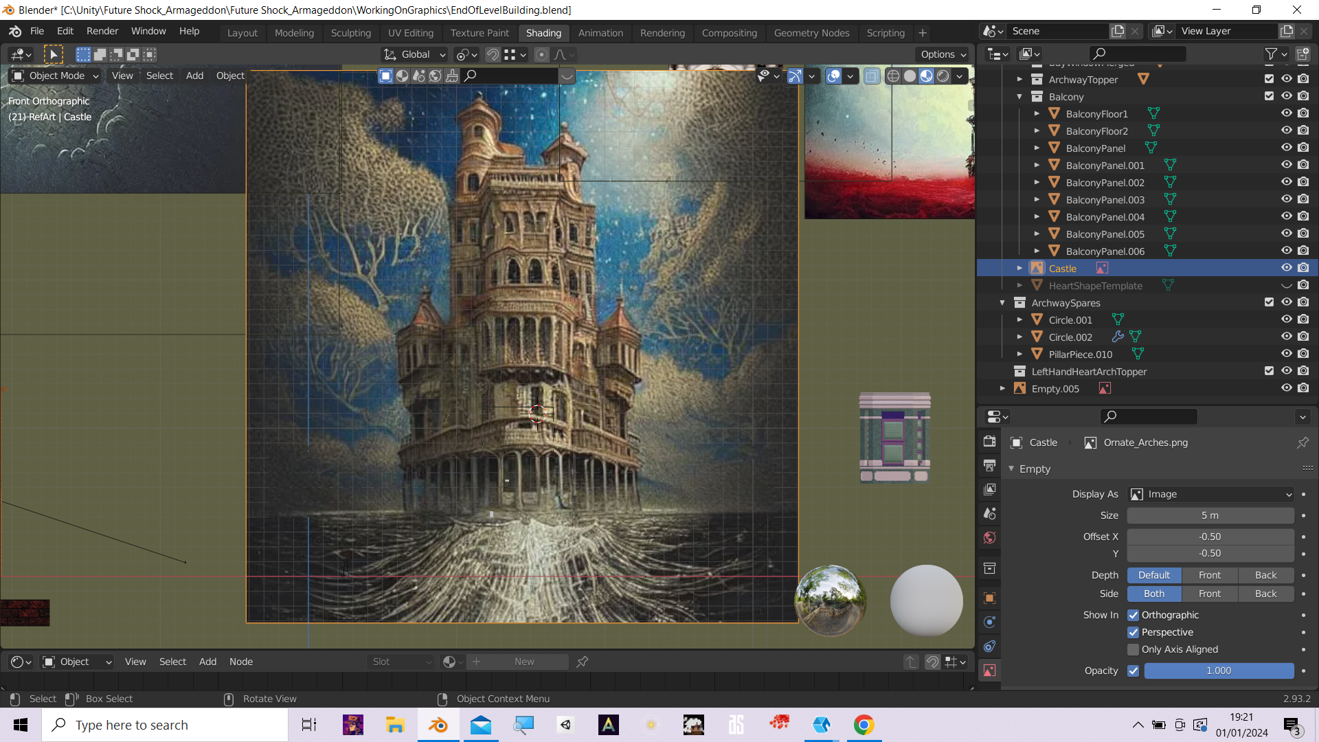Open Physics properties tab icon
The image size is (1319, 742).
[989, 622]
